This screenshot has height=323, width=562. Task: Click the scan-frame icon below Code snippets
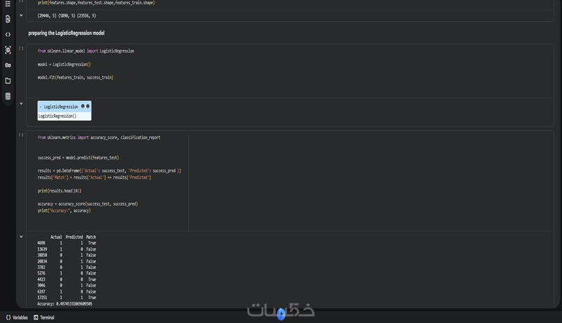pos(8,50)
